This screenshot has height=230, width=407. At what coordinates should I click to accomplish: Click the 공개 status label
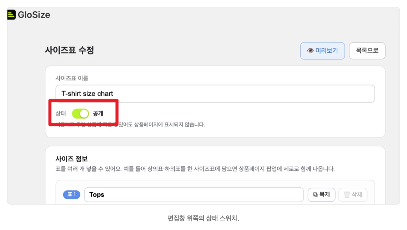[x=98, y=113]
